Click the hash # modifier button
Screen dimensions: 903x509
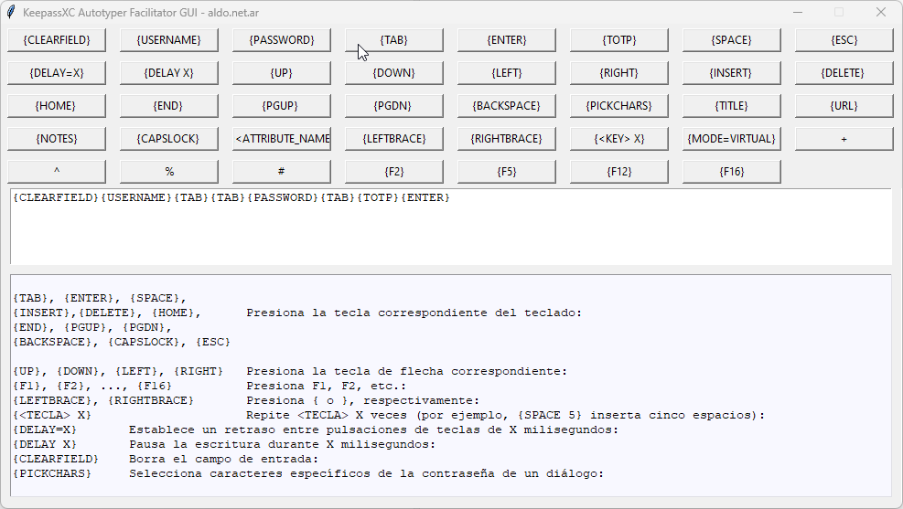point(282,172)
